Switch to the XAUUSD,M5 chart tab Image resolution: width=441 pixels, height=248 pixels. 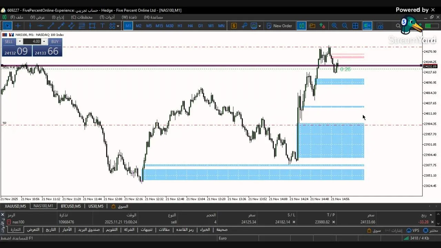(15, 206)
